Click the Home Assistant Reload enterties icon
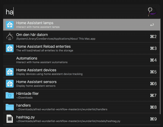Viewport: 163px width, 127px height. (x=10, y=48)
